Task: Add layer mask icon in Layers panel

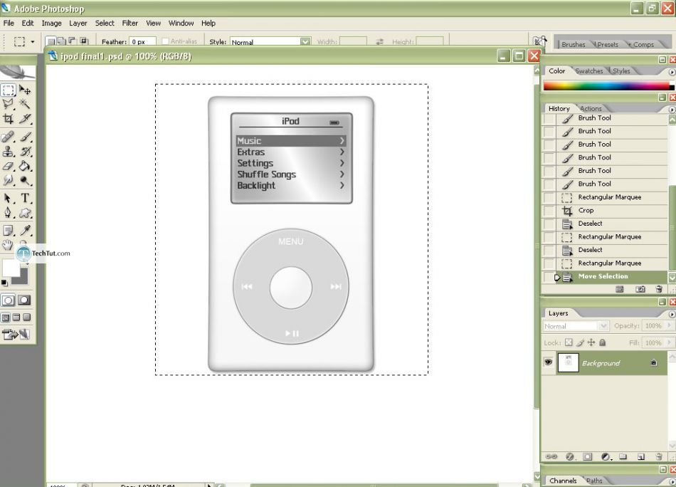Action: [588, 456]
